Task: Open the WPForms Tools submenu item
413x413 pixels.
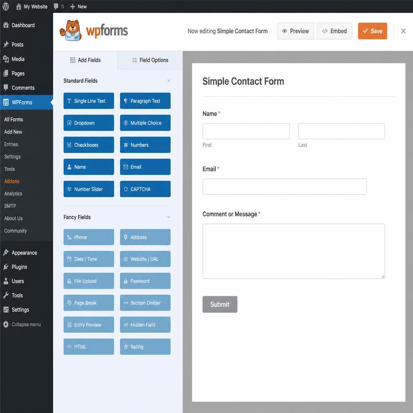Action: pos(10,169)
